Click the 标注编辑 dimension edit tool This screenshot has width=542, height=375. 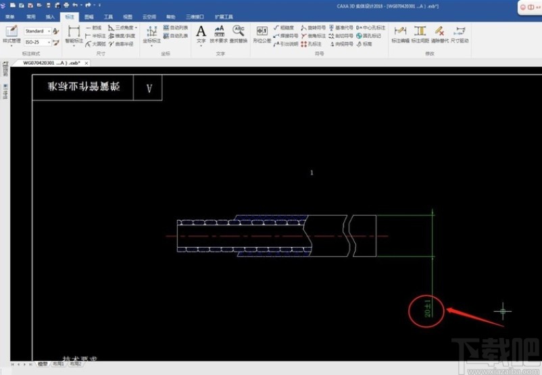click(400, 34)
